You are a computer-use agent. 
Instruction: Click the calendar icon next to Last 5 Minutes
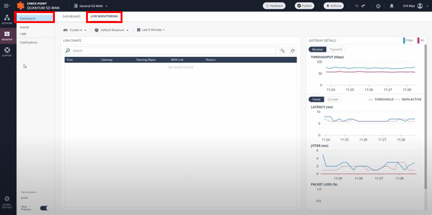(x=139, y=30)
